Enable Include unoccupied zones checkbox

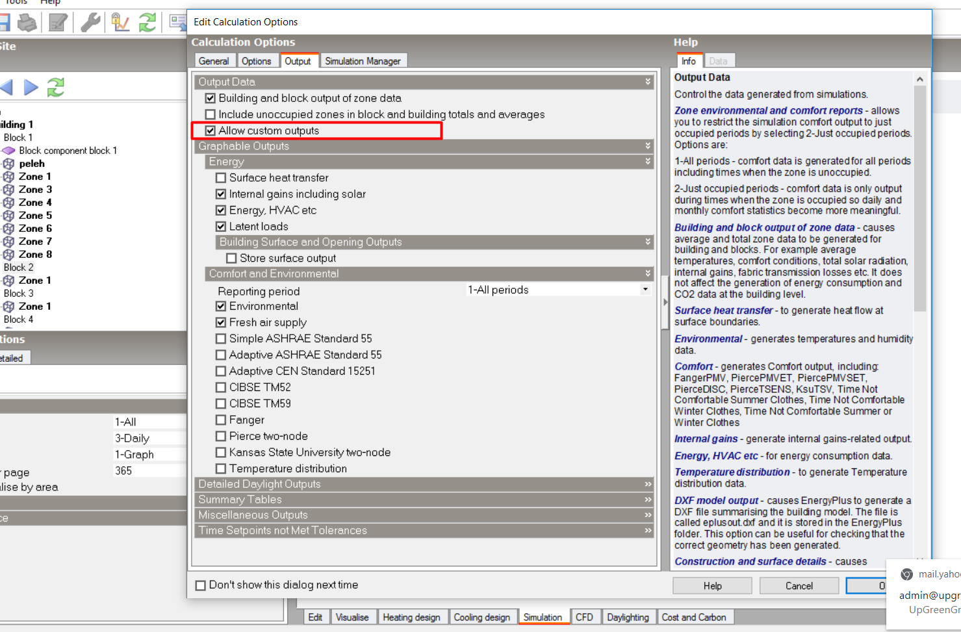click(x=211, y=114)
